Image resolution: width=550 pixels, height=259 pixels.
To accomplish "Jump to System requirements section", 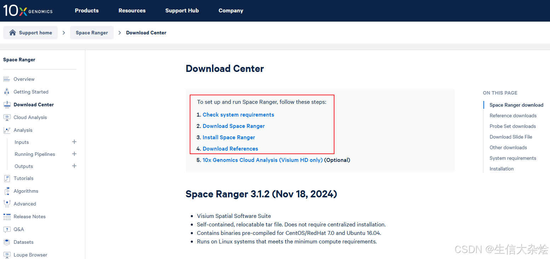I will (513, 158).
